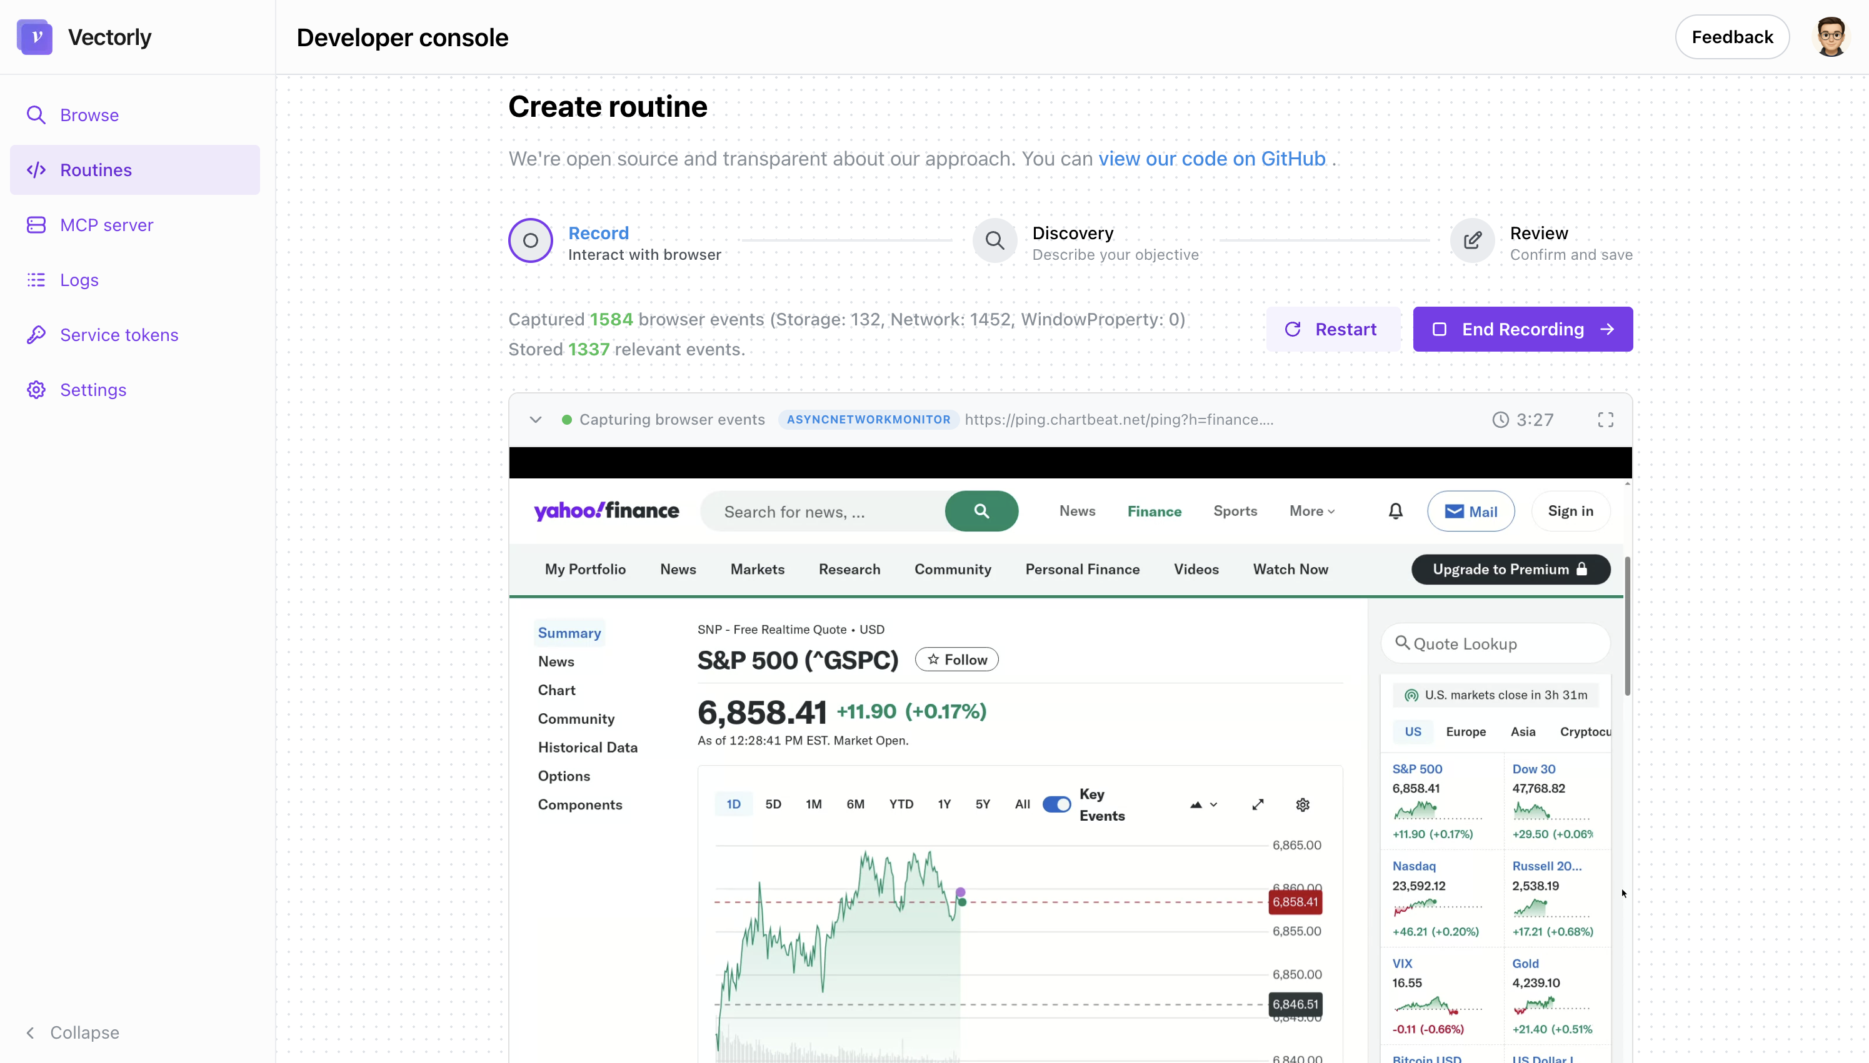
Task: Expand chart to full screen arrows icon
Action: pyautogui.click(x=1258, y=804)
